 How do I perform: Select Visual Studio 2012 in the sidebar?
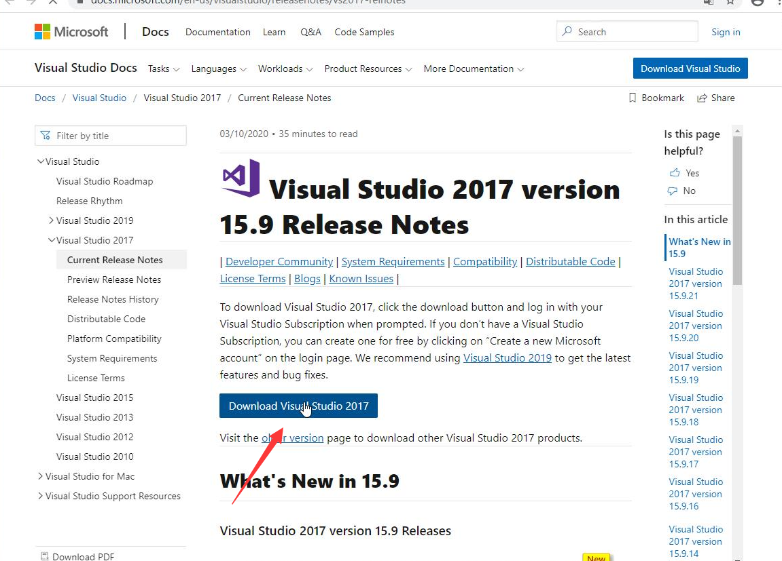tap(94, 437)
